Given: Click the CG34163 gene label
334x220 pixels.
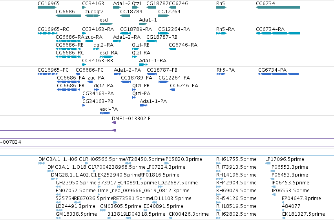Looking at the screenshot, I should (93, 4).
